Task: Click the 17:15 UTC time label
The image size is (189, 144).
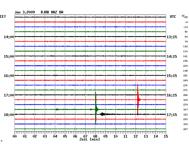Action: tap(172, 115)
